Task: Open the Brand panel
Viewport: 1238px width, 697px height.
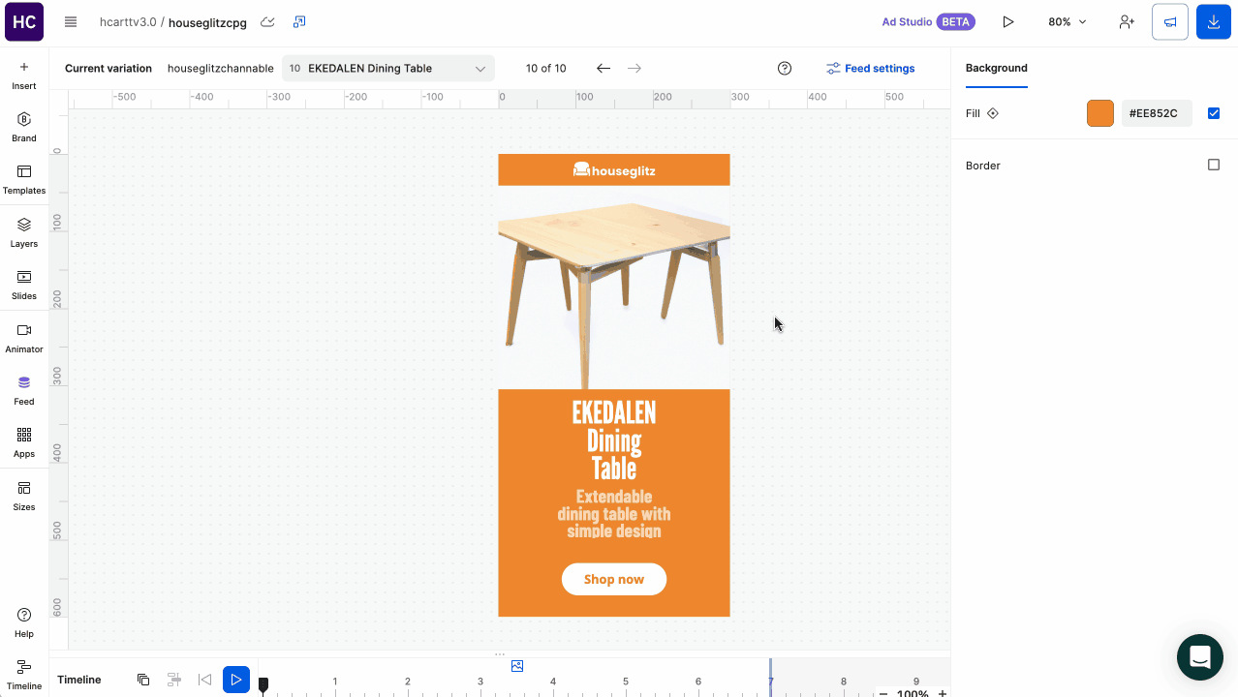Action: click(x=24, y=127)
